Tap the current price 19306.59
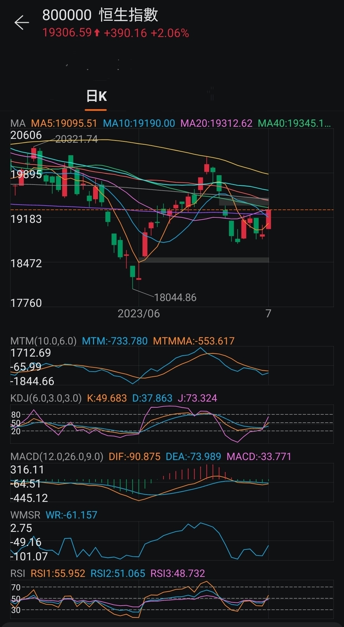This screenshot has height=627, width=344. pos(67,33)
